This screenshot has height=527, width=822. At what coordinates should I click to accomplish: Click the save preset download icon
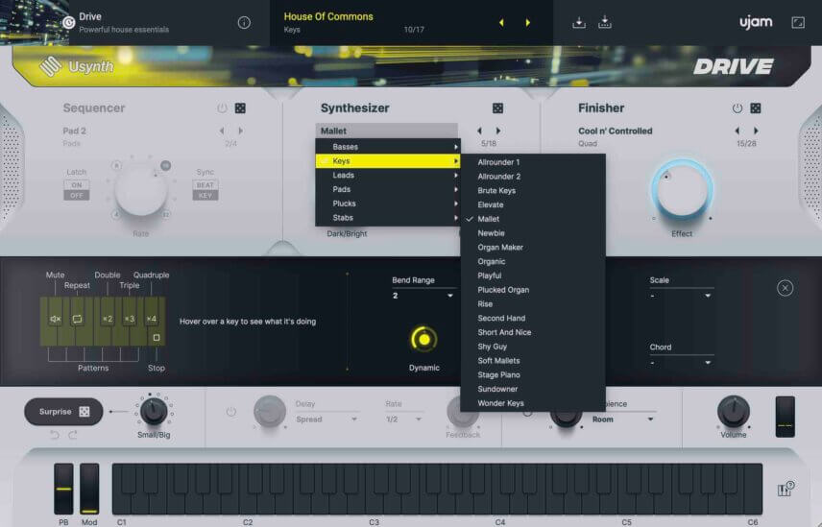tap(579, 22)
